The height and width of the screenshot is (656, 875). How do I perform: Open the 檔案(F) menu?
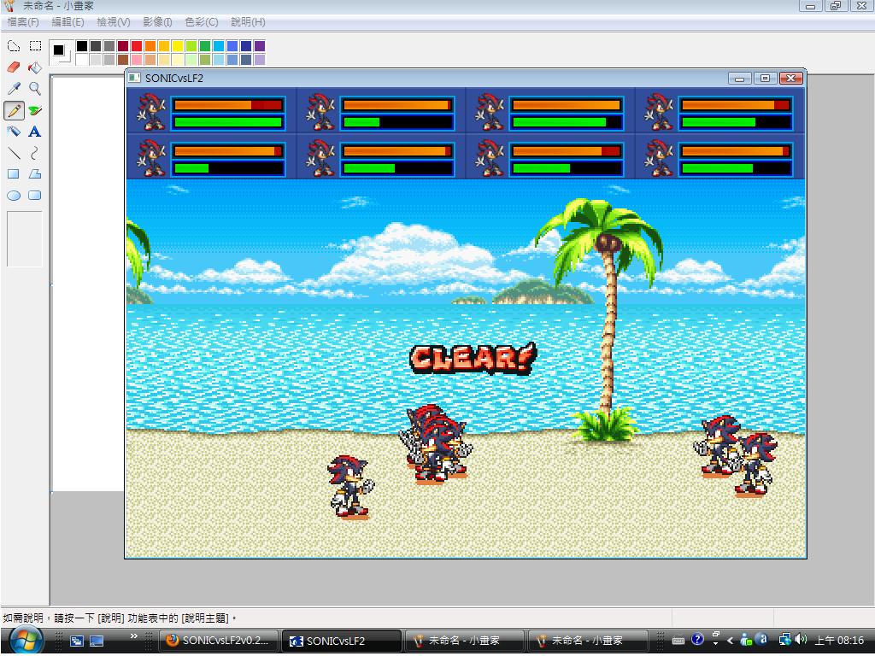[x=22, y=22]
